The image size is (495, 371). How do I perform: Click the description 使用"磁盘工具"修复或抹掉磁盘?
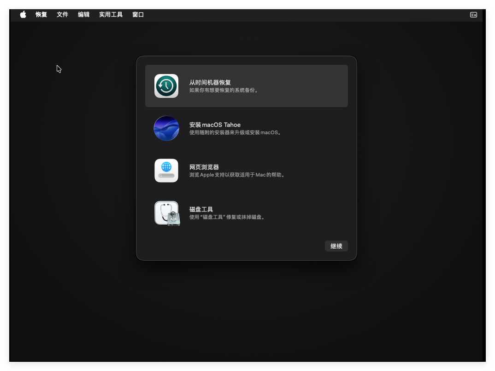click(227, 217)
